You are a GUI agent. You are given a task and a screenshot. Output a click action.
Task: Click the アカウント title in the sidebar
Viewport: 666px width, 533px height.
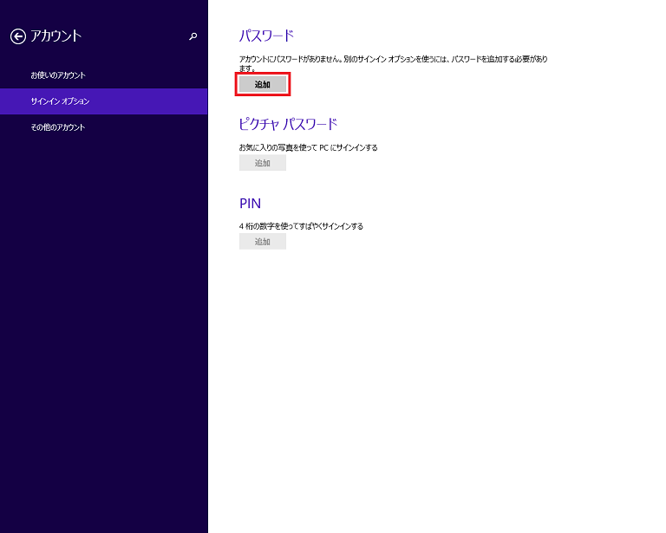point(55,36)
